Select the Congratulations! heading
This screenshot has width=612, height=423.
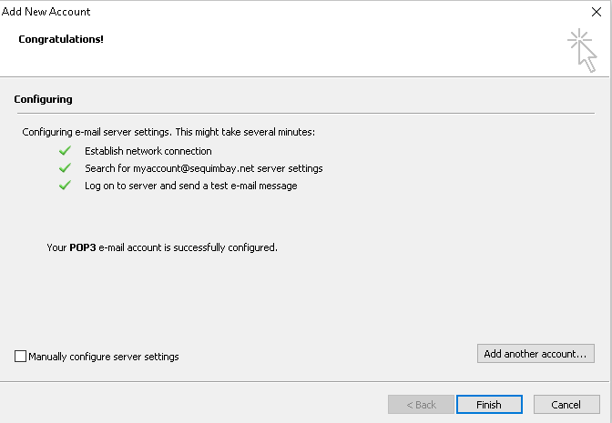coord(61,39)
